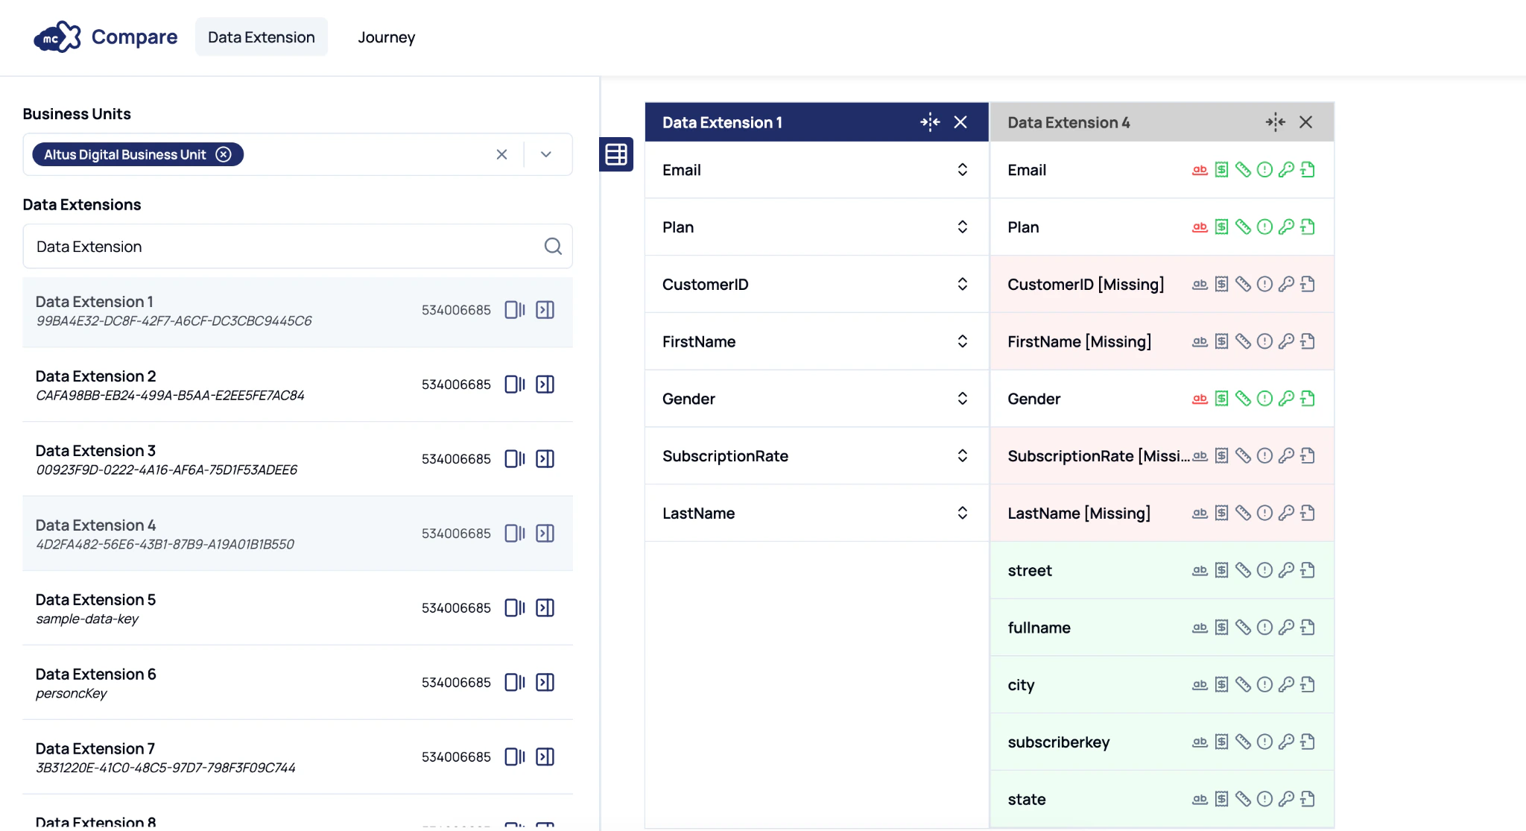Click the exclamation icon in city row
Viewport: 1526px width, 831px height.
pos(1264,684)
